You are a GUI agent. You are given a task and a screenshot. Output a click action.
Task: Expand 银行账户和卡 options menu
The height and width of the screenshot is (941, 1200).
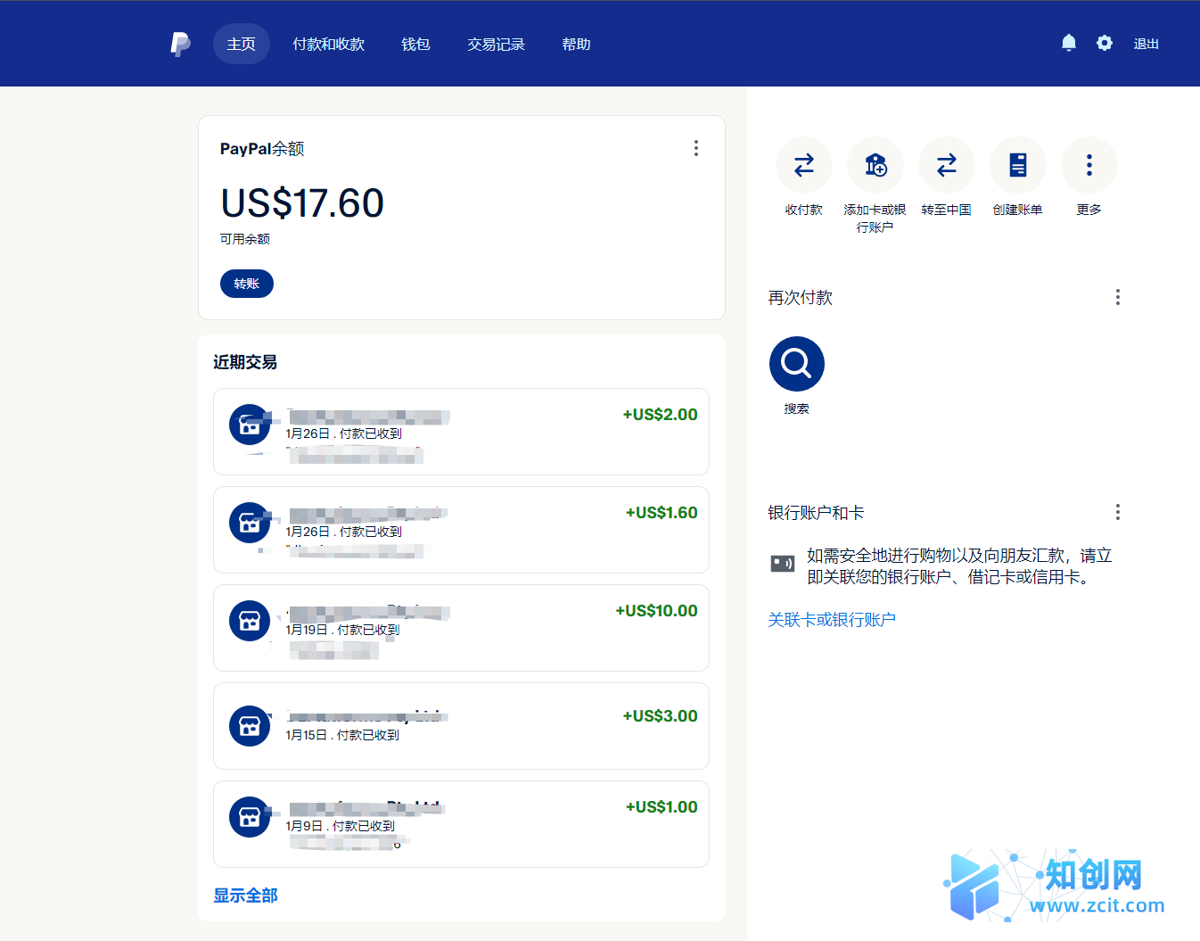click(1117, 512)
